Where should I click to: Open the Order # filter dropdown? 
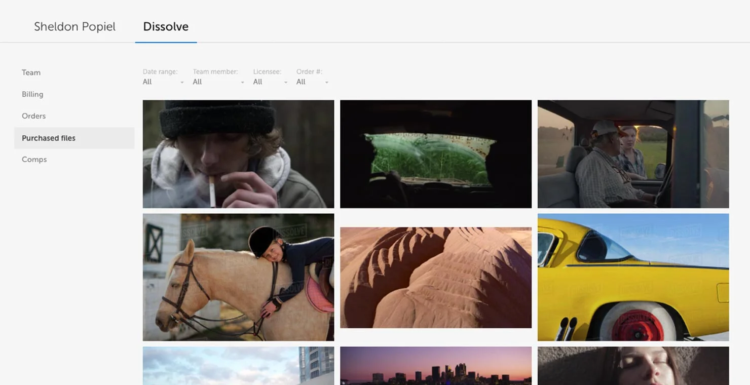(x=312, y=82)
